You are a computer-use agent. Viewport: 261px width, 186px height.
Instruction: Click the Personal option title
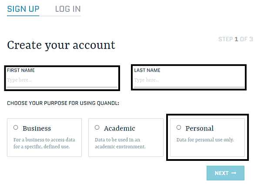[x=199, y=128]
